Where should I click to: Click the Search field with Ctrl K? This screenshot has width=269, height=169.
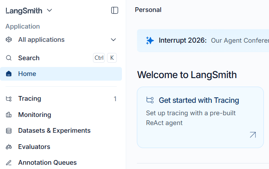[61, 58]
